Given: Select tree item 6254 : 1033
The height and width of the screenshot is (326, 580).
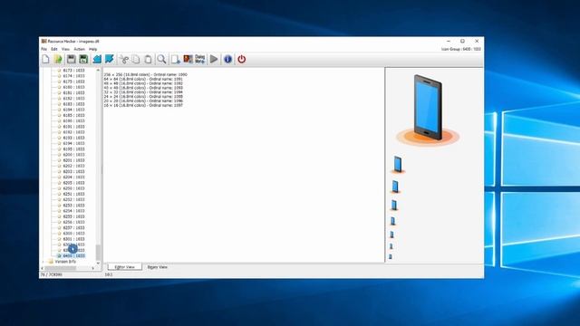Looking at the screenshot, I should [x=73, y=211].
